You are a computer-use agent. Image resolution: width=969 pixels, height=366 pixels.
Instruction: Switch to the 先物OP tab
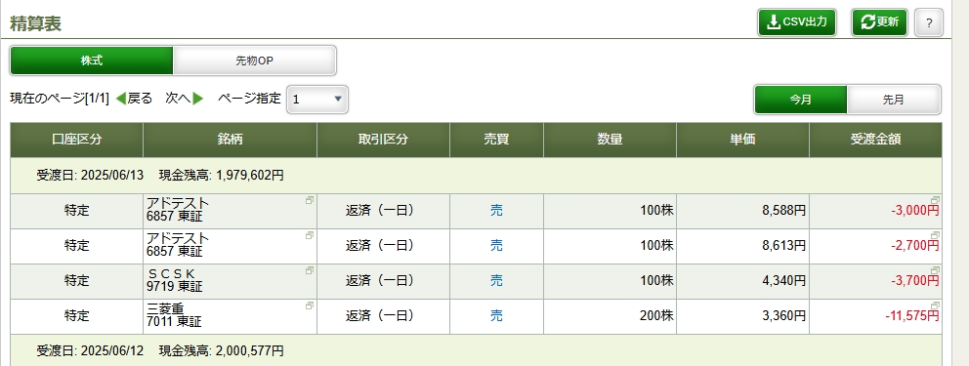click(x=255, y=61)
